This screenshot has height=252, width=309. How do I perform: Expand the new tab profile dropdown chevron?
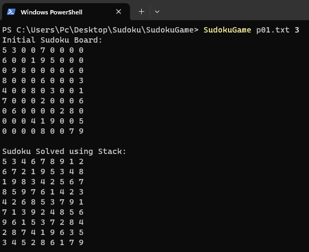(x=157, y=12)
